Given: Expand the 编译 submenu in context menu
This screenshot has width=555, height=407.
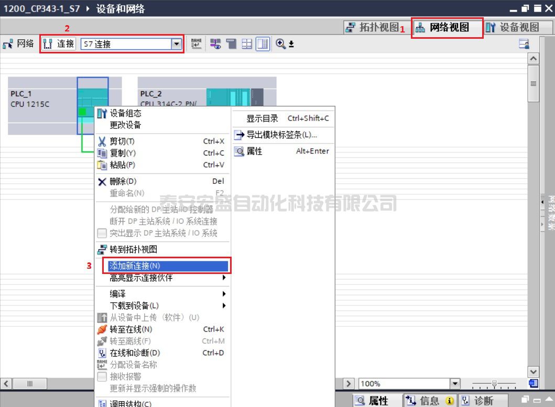Looking at the screenshot, I should (168, 294).
